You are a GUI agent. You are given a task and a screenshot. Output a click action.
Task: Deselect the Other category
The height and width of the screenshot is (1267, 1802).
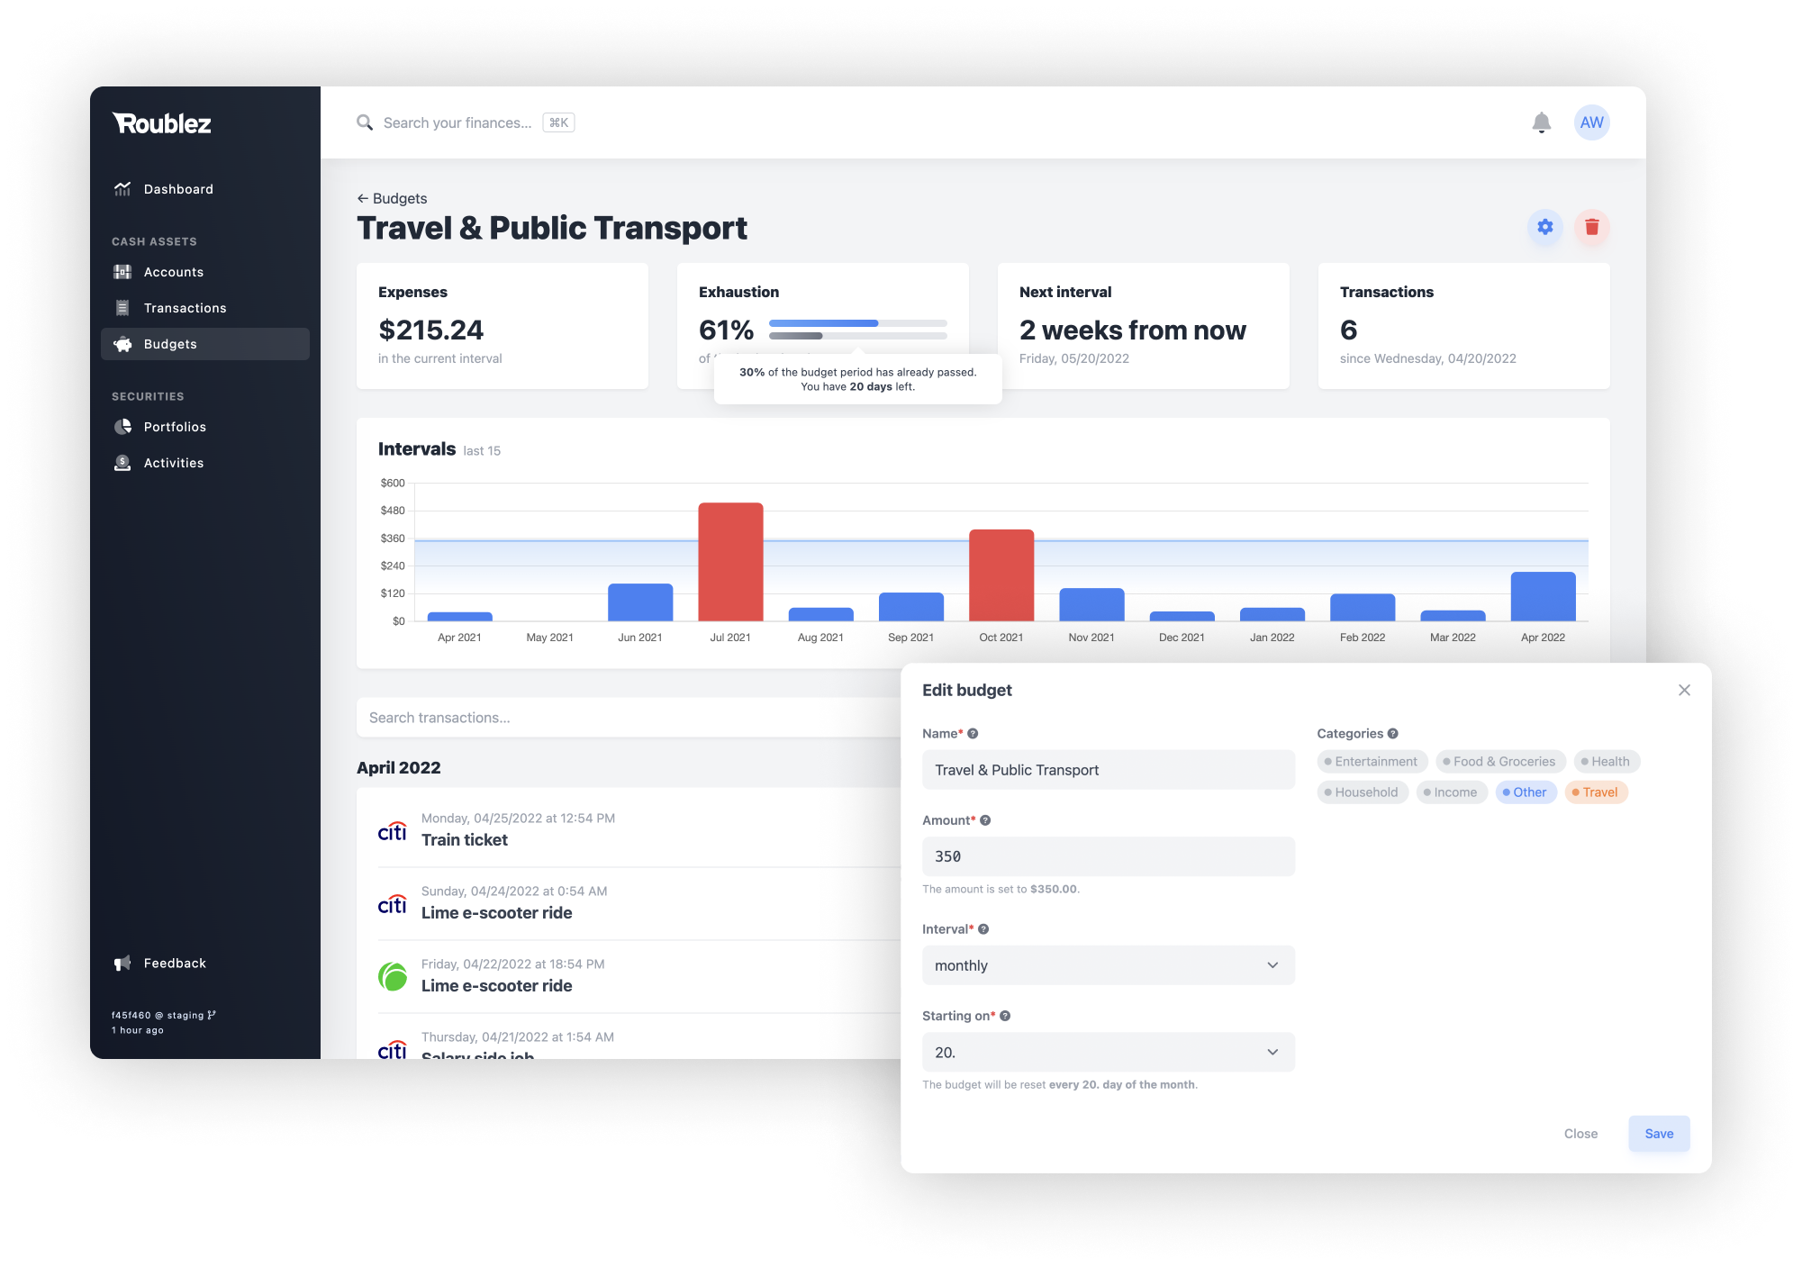pyautogui.click(x=1526, y=792)
